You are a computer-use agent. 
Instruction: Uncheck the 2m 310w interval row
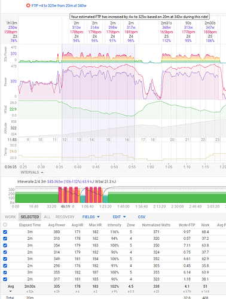(x=5, y=239)
